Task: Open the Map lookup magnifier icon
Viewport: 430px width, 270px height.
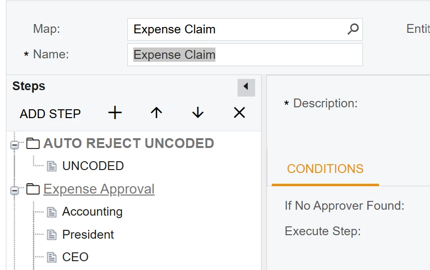Action: pyautogui.click(x=353, y=29)
